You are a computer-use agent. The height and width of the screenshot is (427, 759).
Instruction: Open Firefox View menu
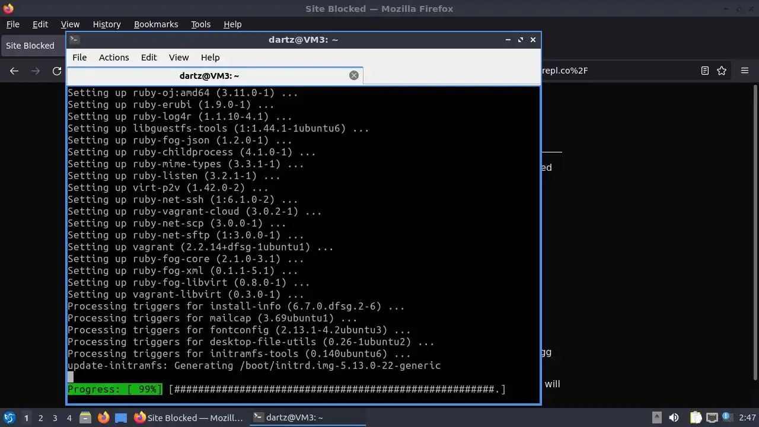(70, 24)
